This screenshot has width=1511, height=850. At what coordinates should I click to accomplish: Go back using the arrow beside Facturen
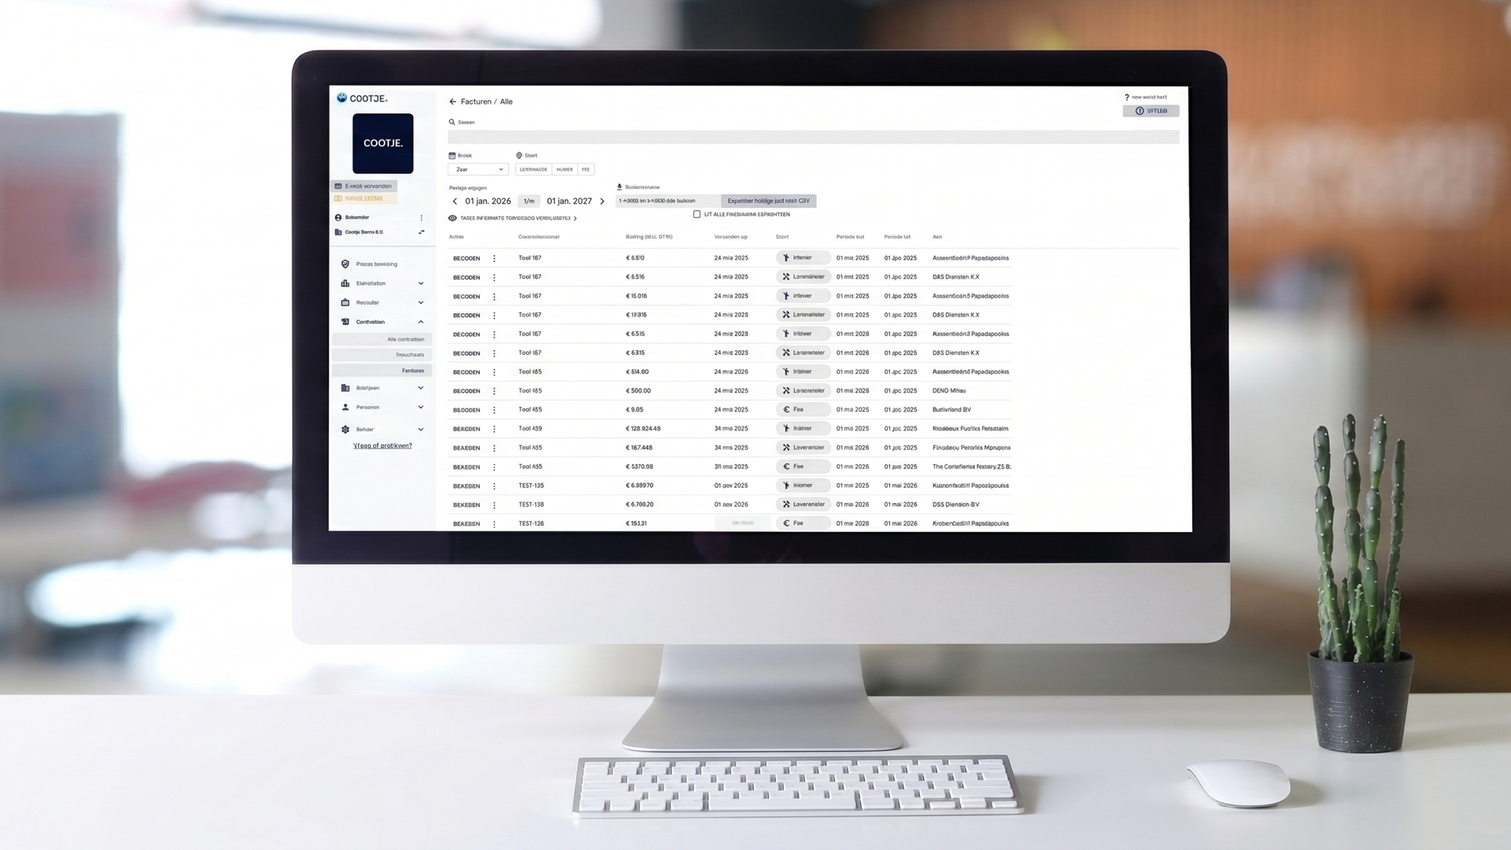[453, 102]
